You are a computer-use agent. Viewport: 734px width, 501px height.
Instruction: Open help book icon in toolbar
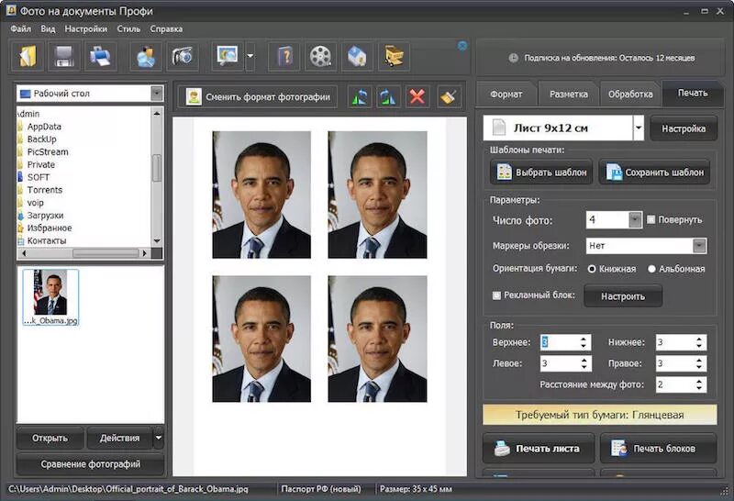point(284,56)
